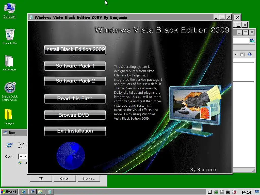
Task: Focus the Open field in Run dialog
Action: point(23,156)
